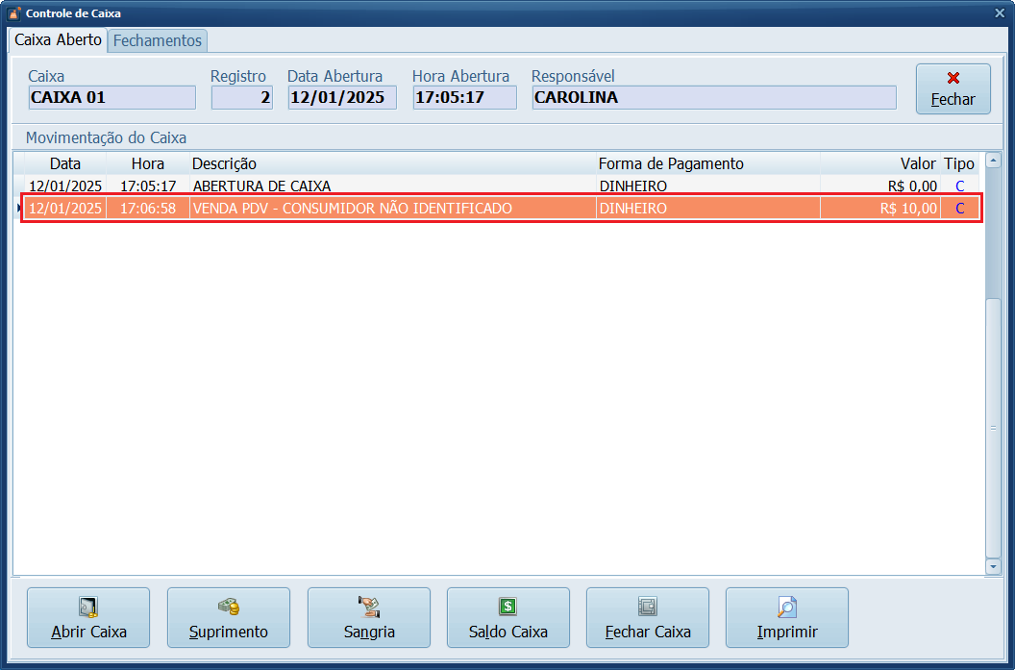Click the Forma de Pagamento column header
The height and width of the screenshot is (670, 1015).
click(x=671, y=163)
